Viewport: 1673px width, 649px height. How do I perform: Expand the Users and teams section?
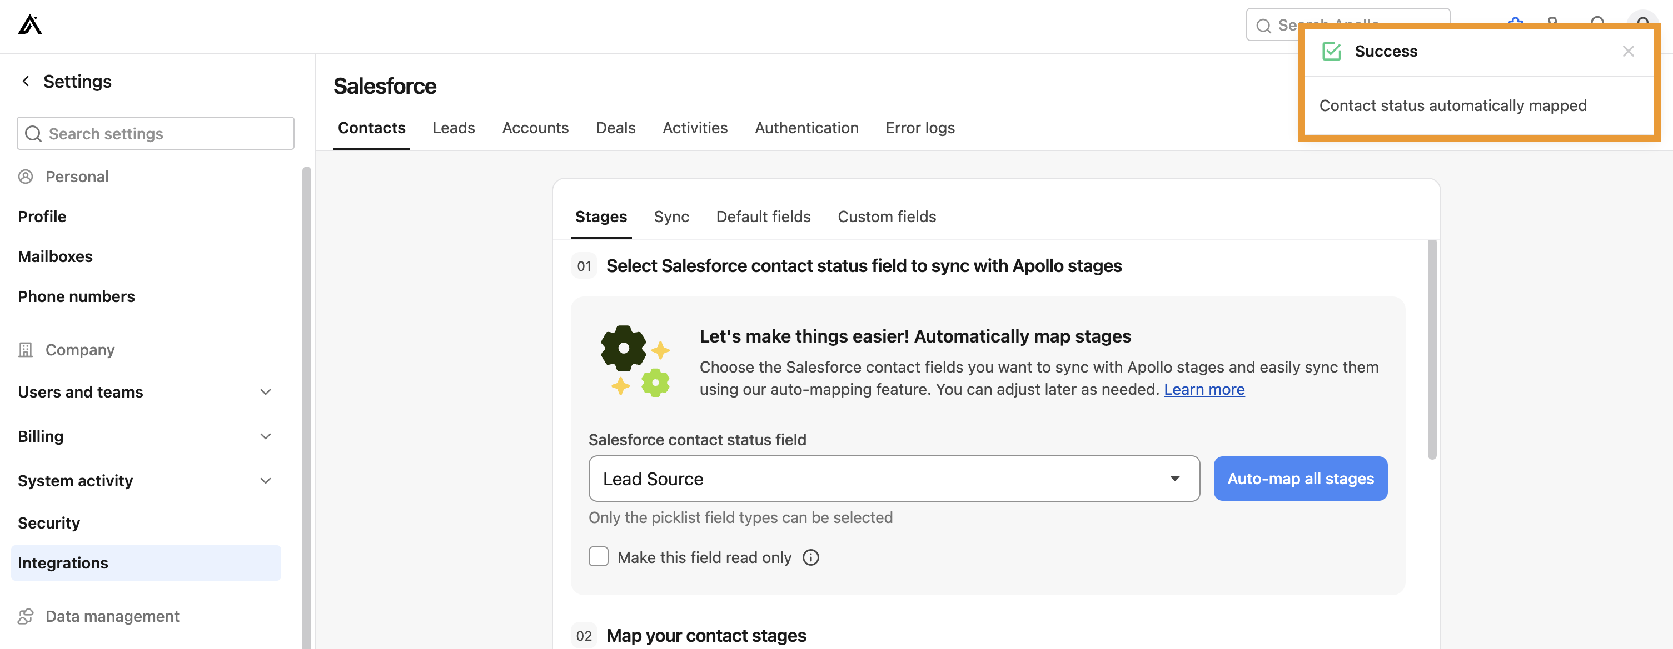(x=266, y=392)
